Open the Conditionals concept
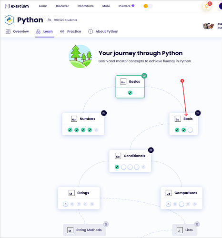Screen dimensions: 222x238 click(130, 161)
